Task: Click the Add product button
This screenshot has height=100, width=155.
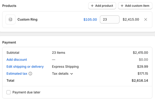Action: point(102,6)
